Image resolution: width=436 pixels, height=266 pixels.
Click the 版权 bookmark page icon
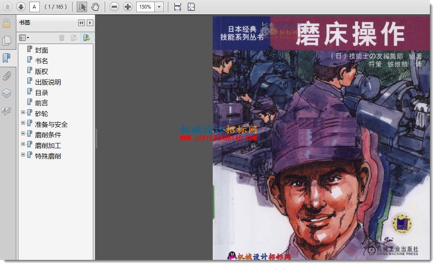point(30,70)
